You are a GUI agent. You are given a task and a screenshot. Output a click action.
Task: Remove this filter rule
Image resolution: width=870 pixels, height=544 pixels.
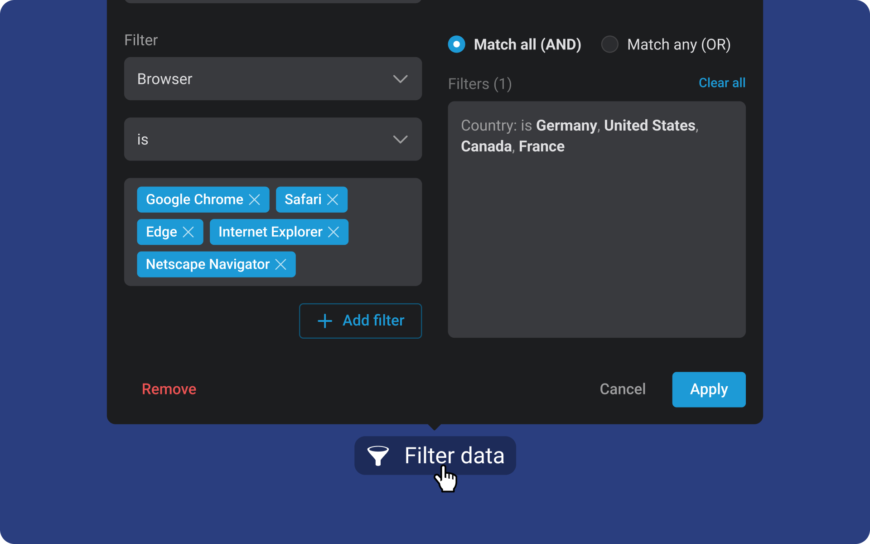click(169, 389)
